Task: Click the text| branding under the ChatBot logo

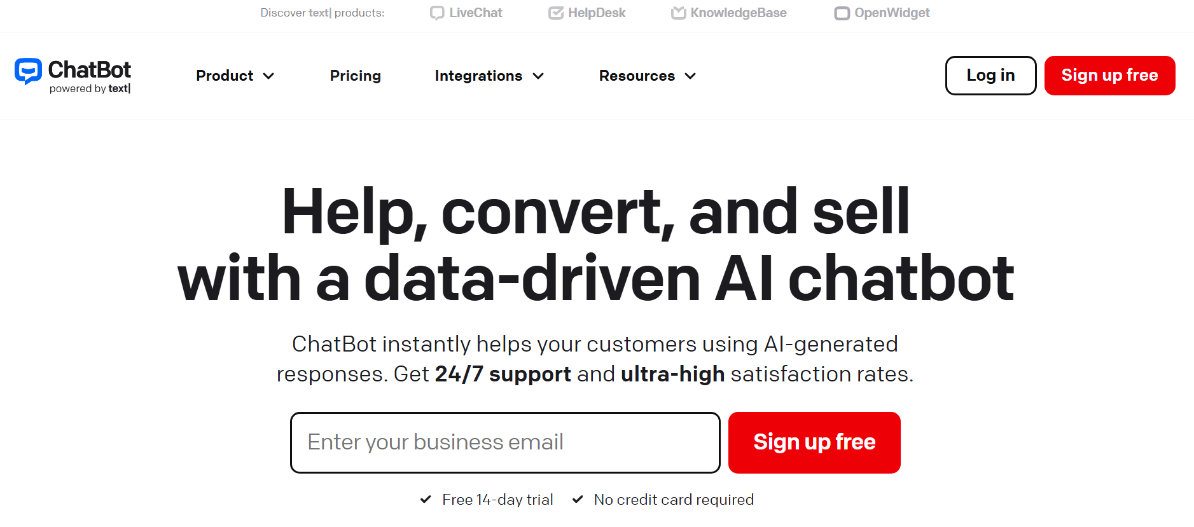Action: [118, 90]
